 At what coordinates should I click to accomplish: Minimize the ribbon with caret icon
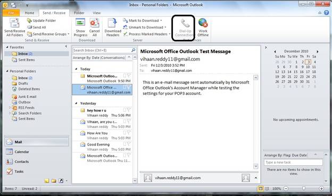[x=320, y=13]
